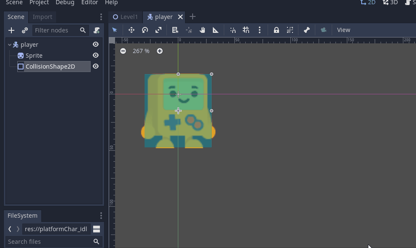Toggle visibility of player node
This screenshot has width=416, height=248.
[x=96, y=45]
